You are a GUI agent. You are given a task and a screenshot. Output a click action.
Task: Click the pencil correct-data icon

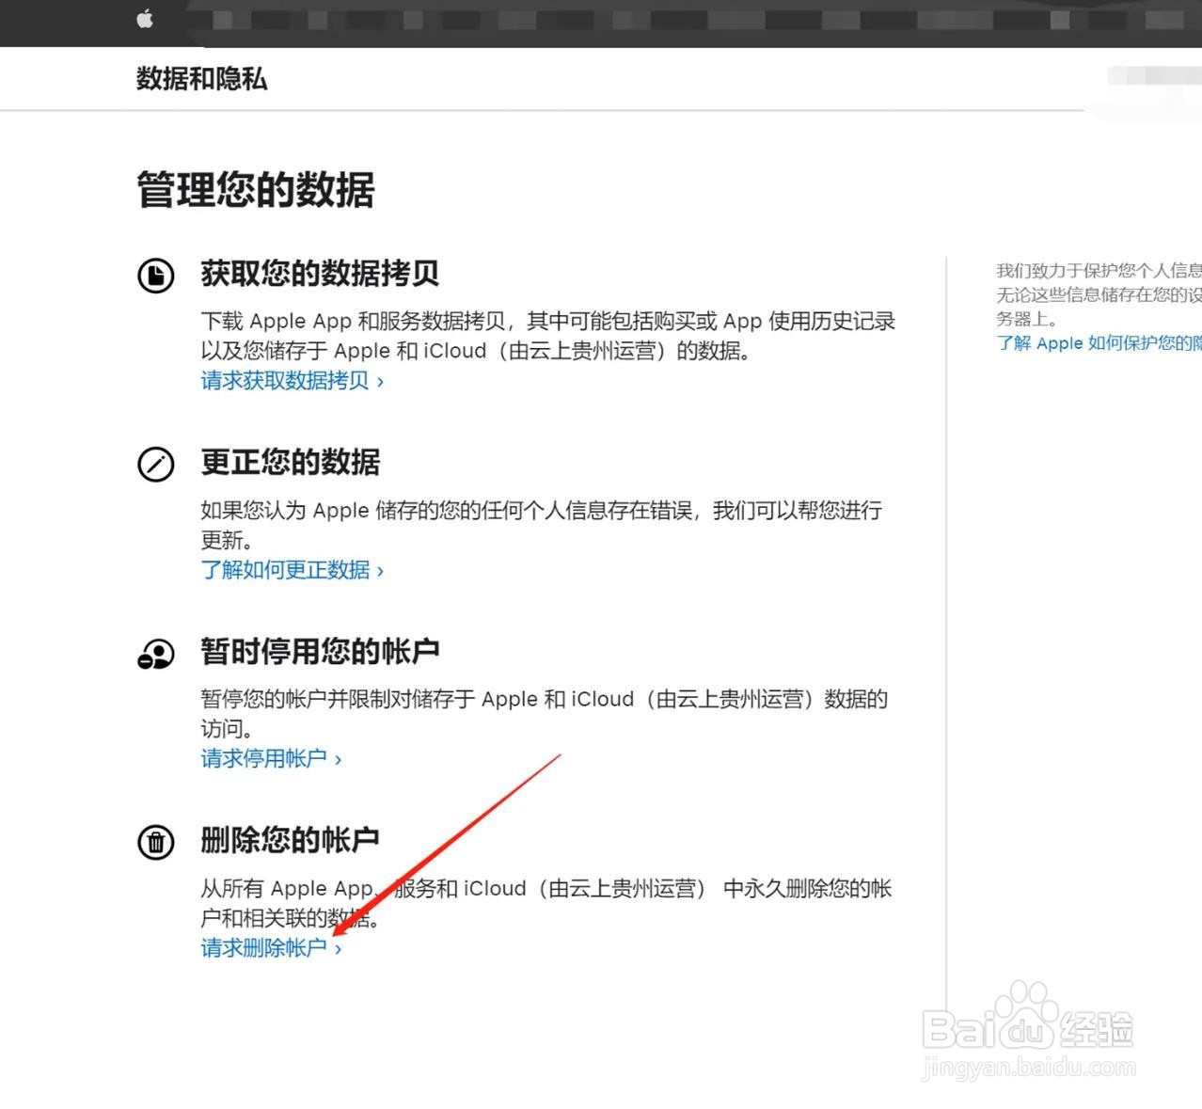(x=156, y=465)
